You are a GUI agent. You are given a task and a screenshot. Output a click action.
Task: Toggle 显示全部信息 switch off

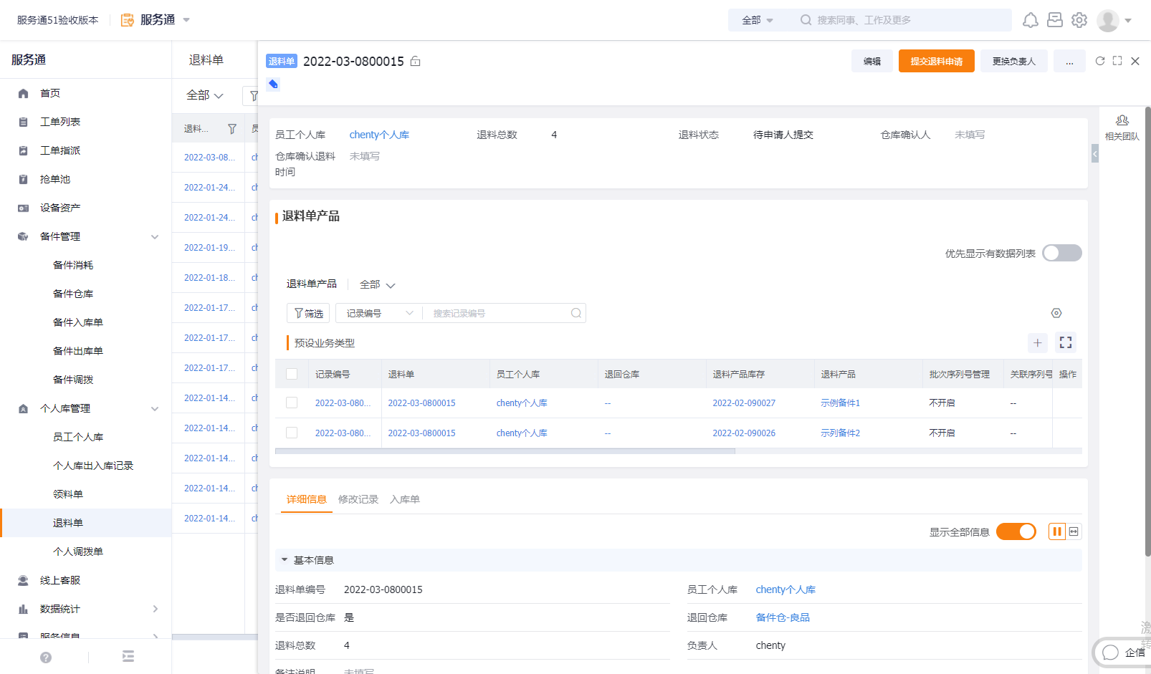[1016, 531]
